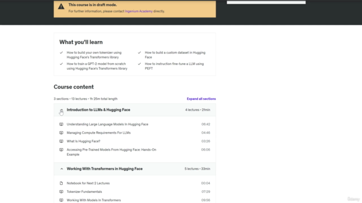
Task: Click Introduction to LLMs & Hugging Face title
Action: pos(98,110)
